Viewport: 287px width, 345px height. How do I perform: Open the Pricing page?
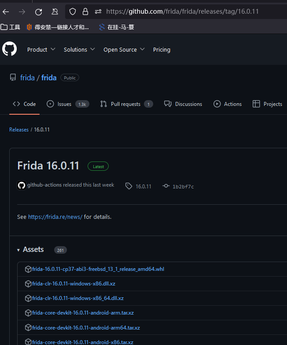(162, 50)
